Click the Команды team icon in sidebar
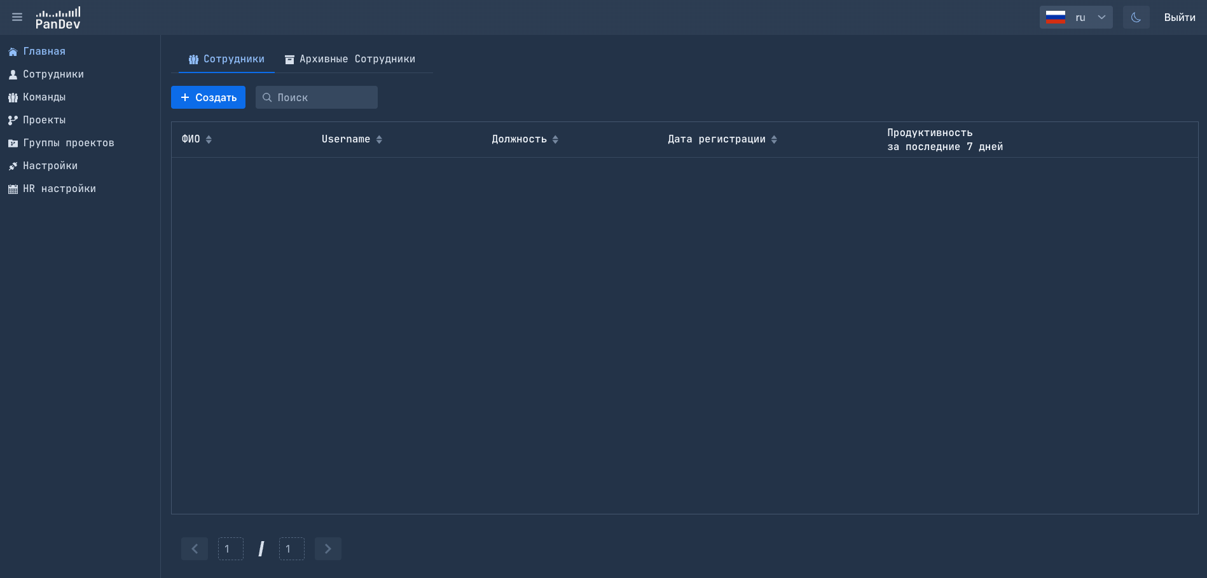This screenshot has width=1207, height=578. [12, 97]
